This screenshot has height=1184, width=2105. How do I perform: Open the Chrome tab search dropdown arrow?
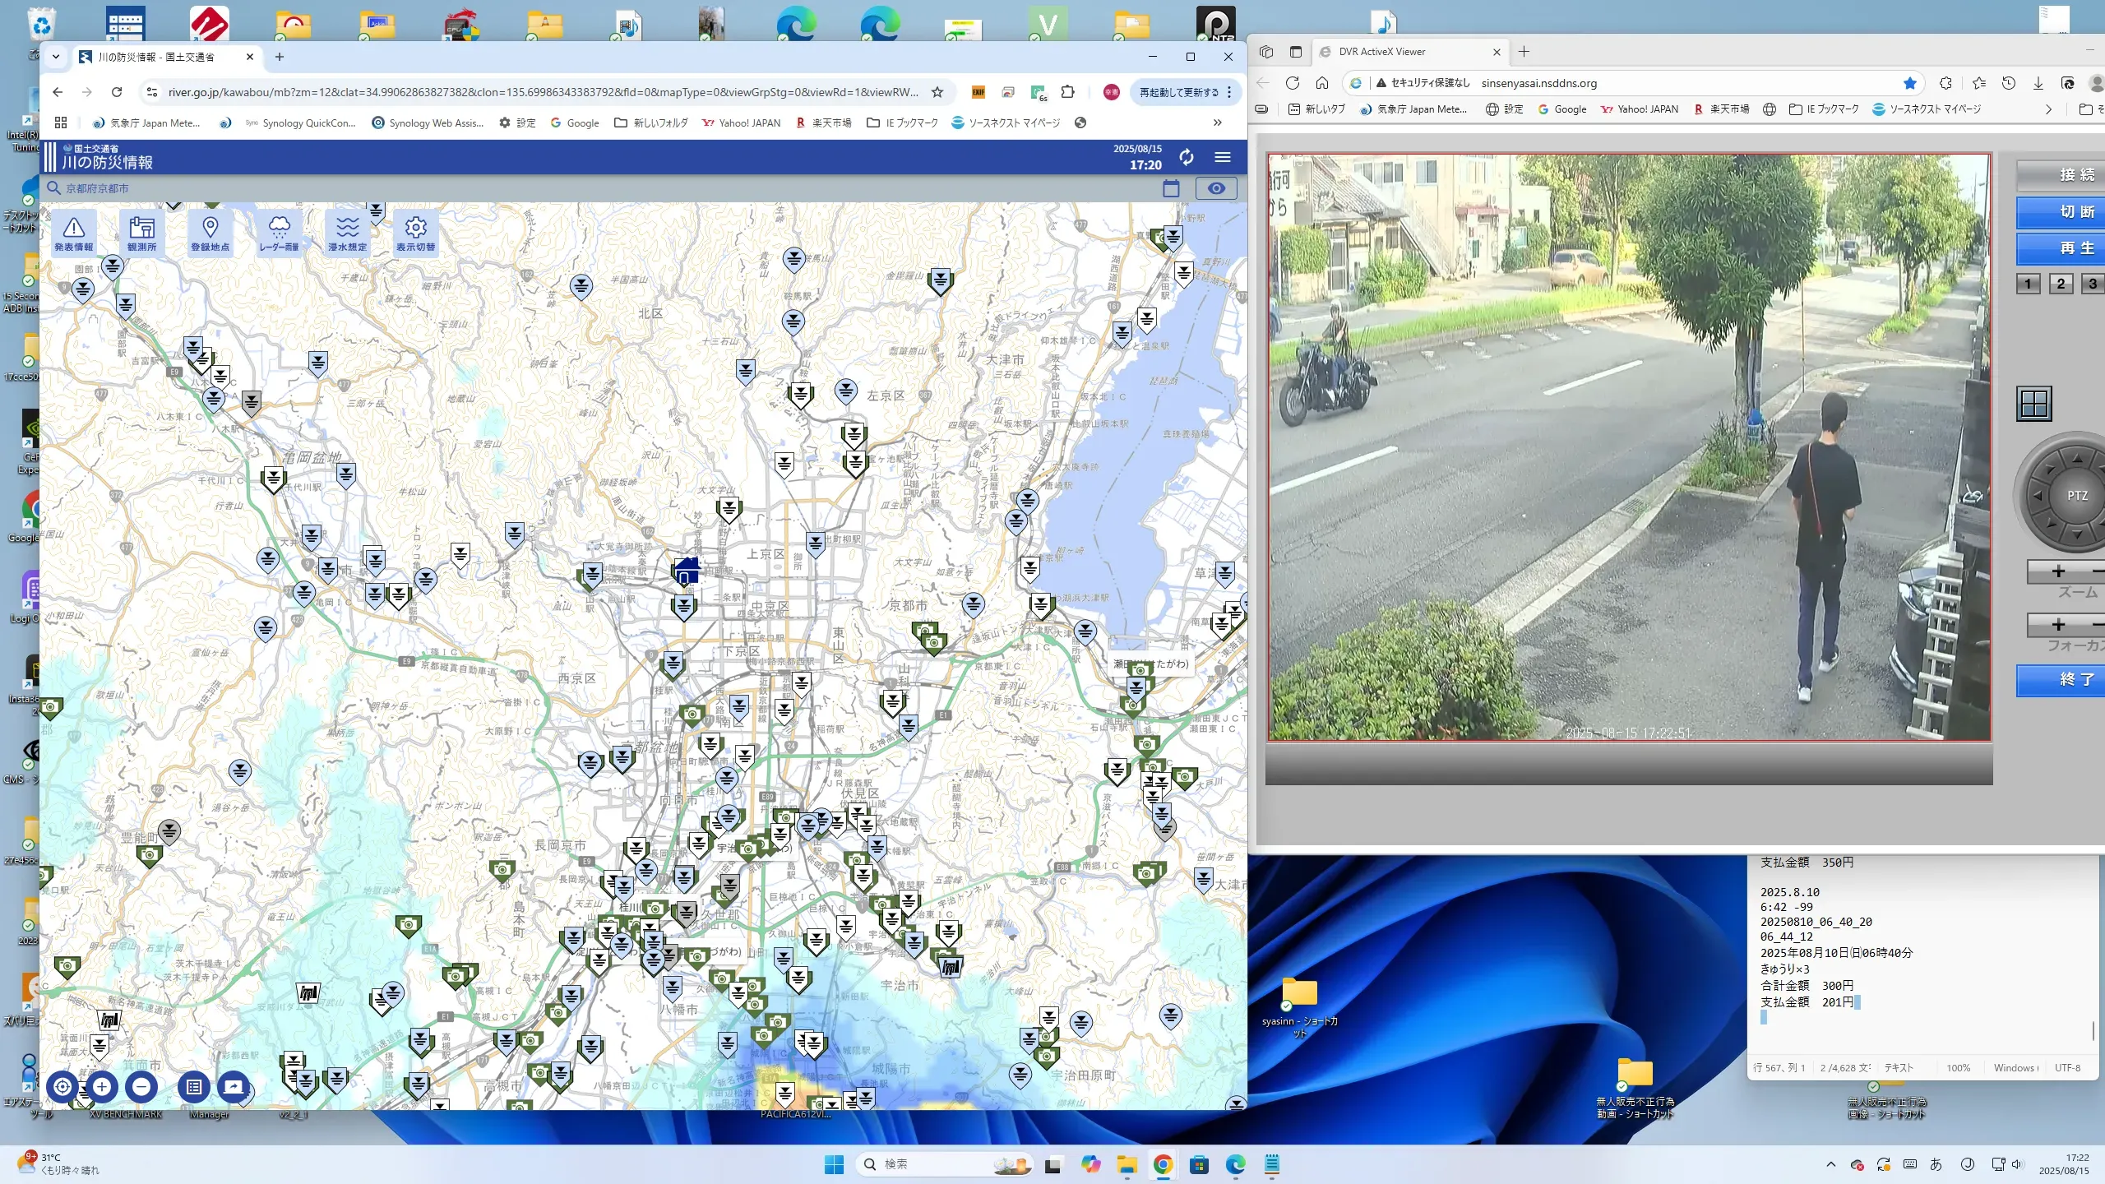pos(56,57)
